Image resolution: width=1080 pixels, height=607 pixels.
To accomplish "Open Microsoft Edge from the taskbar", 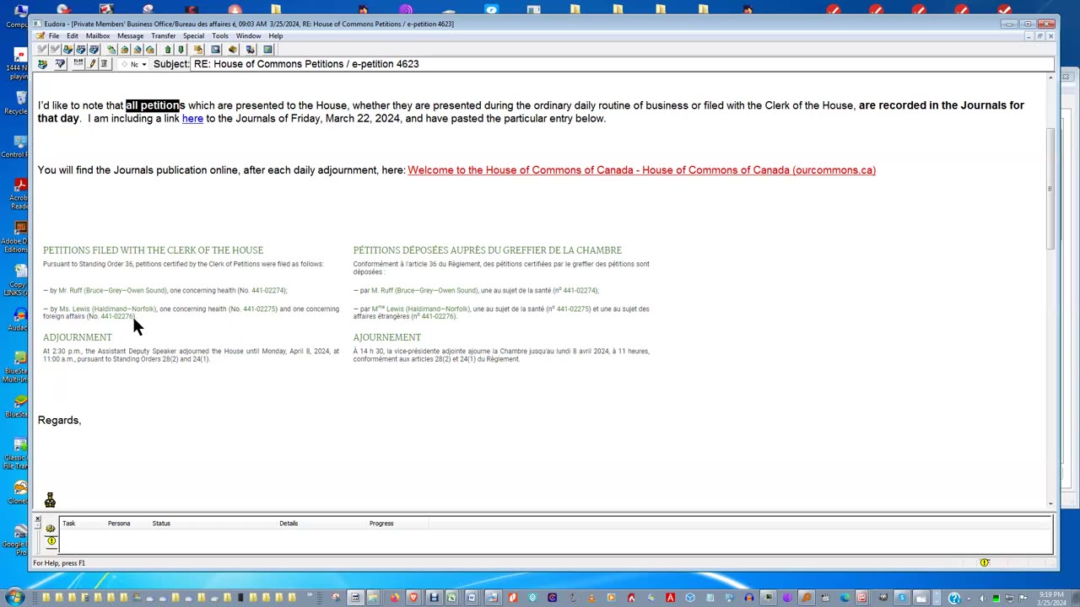I will [844, 598].
